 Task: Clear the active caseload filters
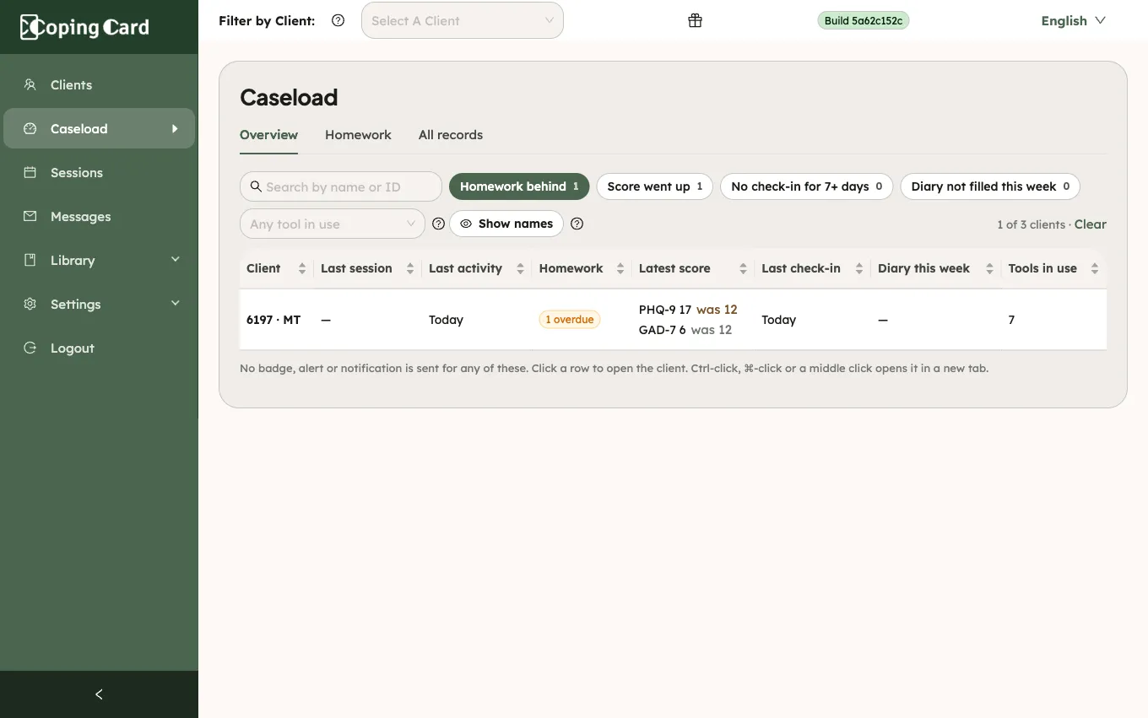pos(1090,224)
